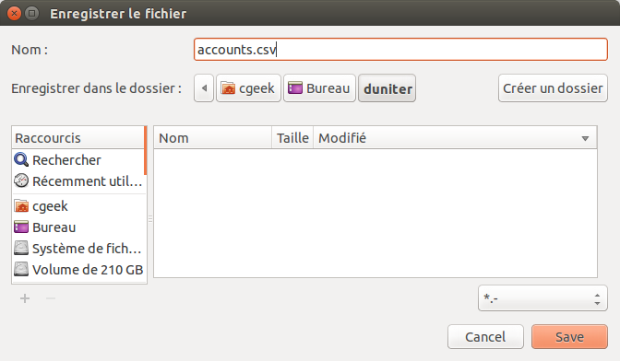Click the Cancel button
The width and height of the screenshot is (620, 361).
coord(485,336)
